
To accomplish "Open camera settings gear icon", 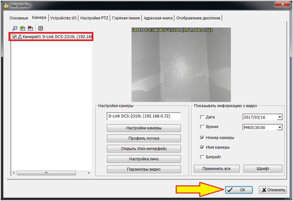I will point(40,28).
